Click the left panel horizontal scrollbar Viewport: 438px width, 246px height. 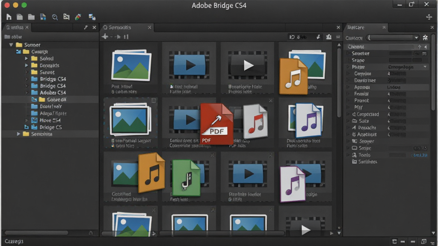36,233
